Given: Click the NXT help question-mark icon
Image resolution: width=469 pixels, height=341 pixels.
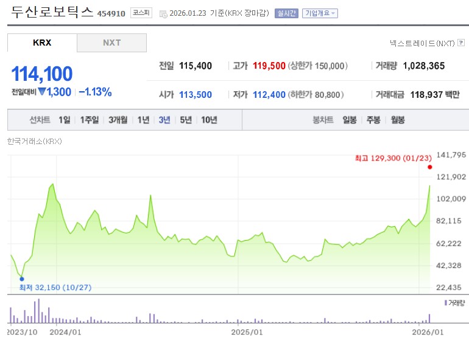Looking at the screenshot, I should pyautogui.click(x=461, y=43).
